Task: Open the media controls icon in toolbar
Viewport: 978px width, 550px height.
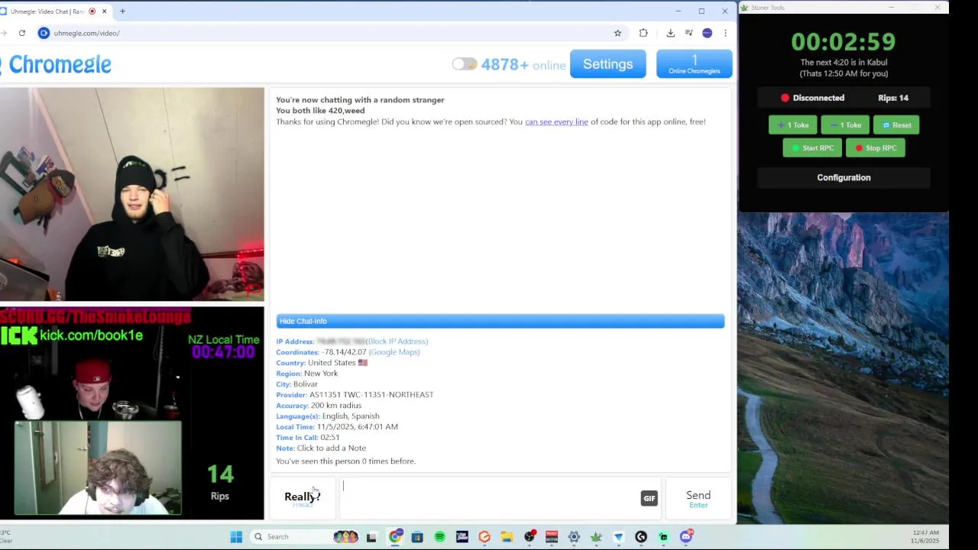Action: tap(688, 33)
